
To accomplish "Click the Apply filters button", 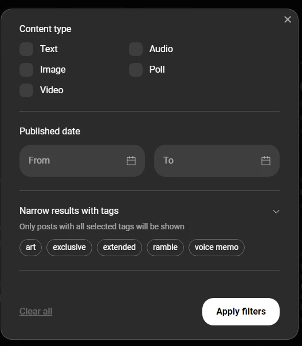I will tap(241, 312).
